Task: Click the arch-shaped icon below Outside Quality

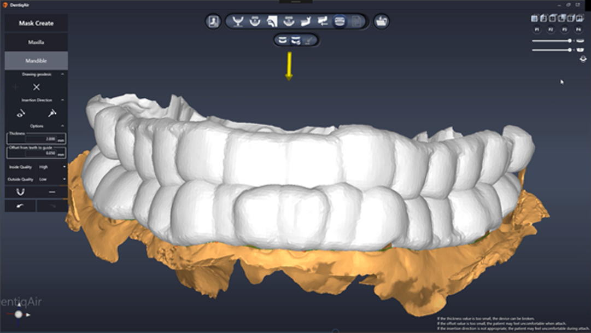Action: coord(21,192)
